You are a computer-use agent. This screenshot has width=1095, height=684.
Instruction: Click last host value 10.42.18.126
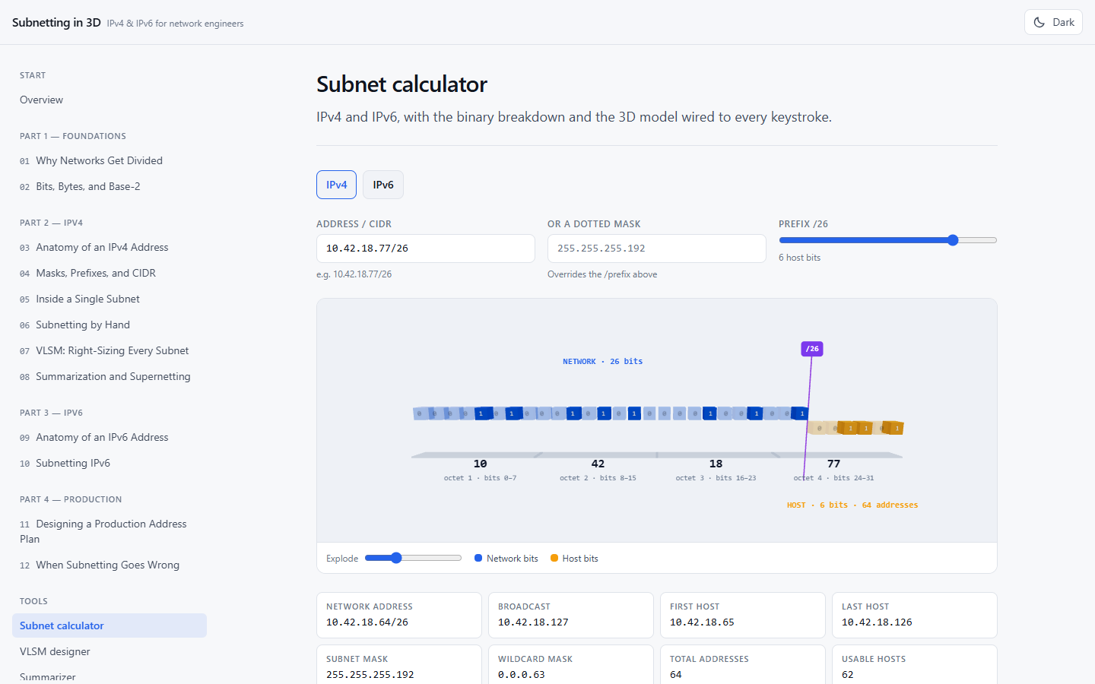click(877, 622)
